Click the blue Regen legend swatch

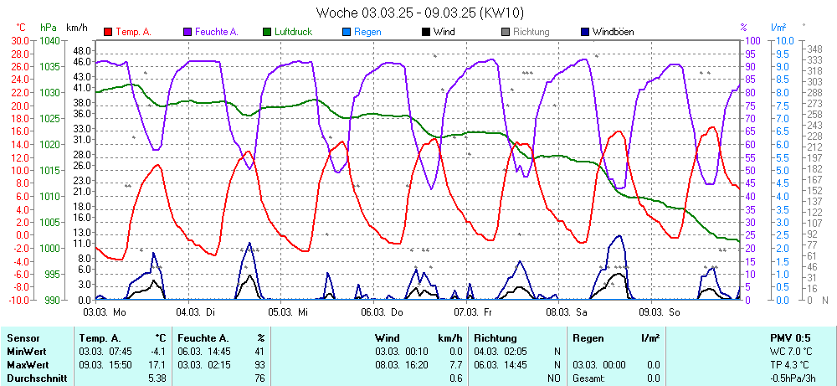tap(347, 32)
